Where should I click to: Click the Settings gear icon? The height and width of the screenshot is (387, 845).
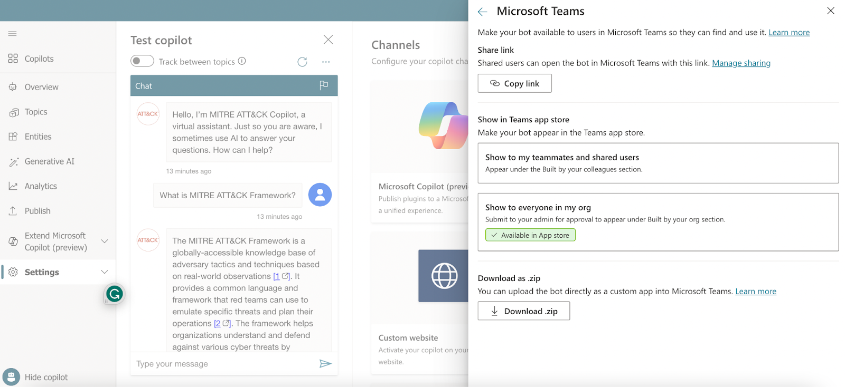click(x=13, y=272)
